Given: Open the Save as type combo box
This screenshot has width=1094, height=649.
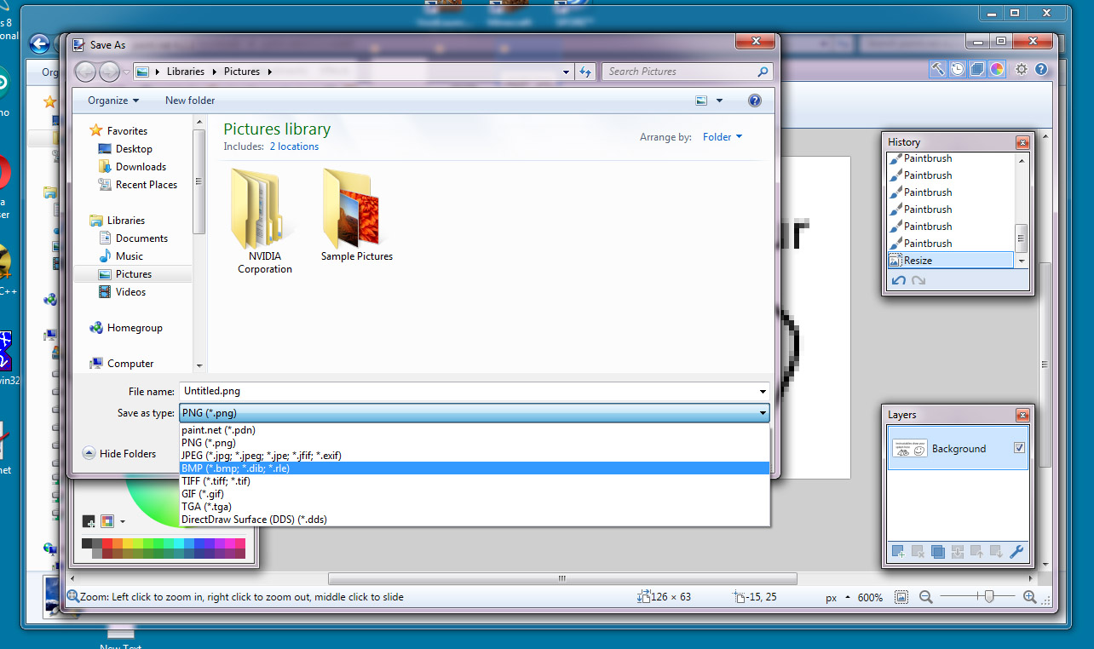Looking at the screenshot, I should 474,413.
